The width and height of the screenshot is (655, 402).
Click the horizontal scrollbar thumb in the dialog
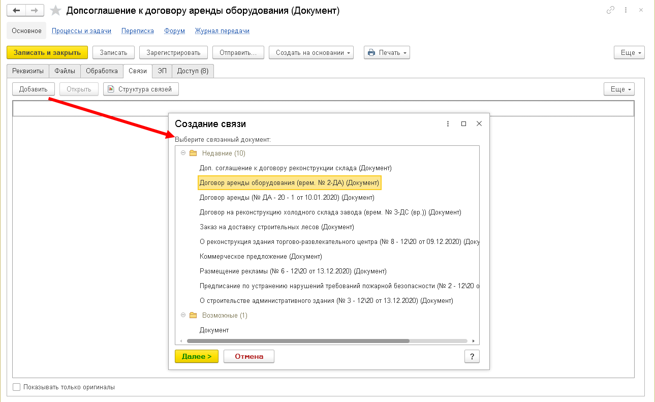tap(298, 341)
